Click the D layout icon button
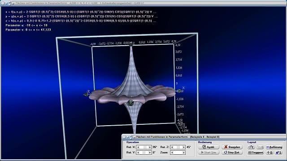287x161 pixels. coord(270,153)
